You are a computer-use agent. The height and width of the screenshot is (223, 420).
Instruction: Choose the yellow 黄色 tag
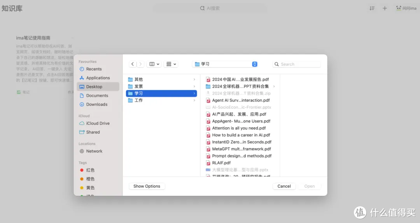click(x=98, y=188)
